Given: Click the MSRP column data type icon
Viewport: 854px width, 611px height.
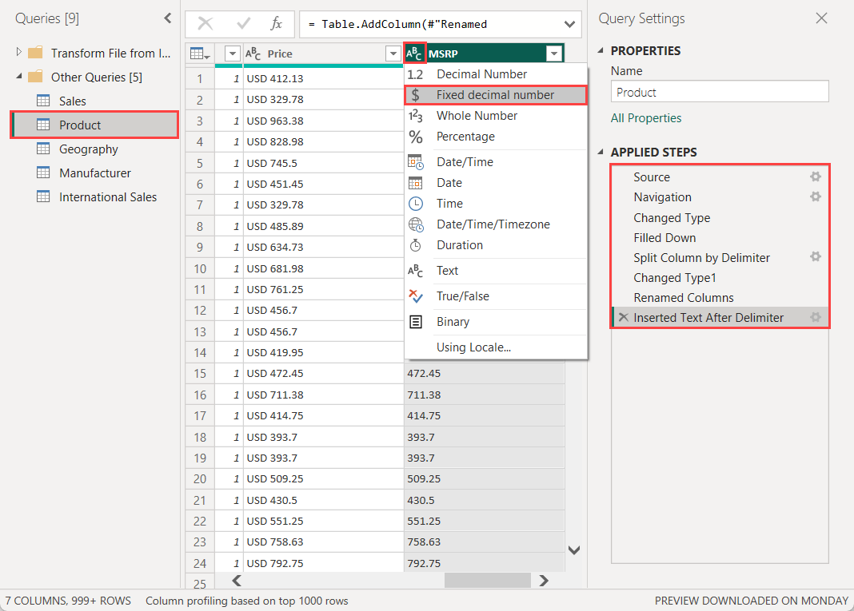Looking at the screenshot, I should pos(414,54).
